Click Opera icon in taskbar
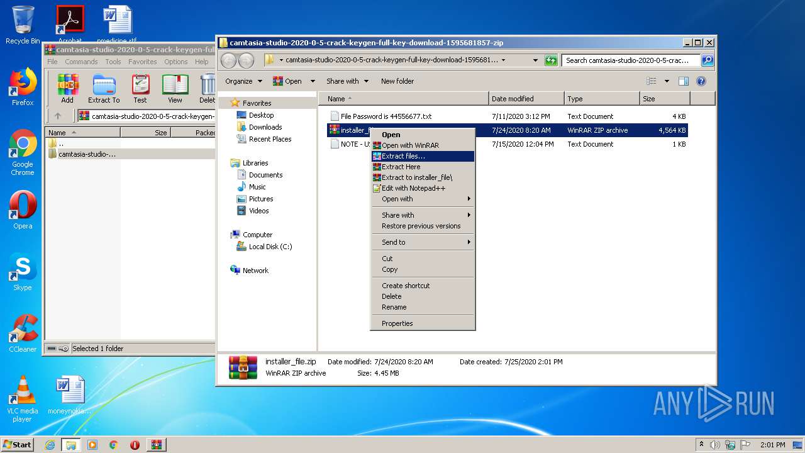The height and width of the screenshot is (453, 805). tap(135, 445)
